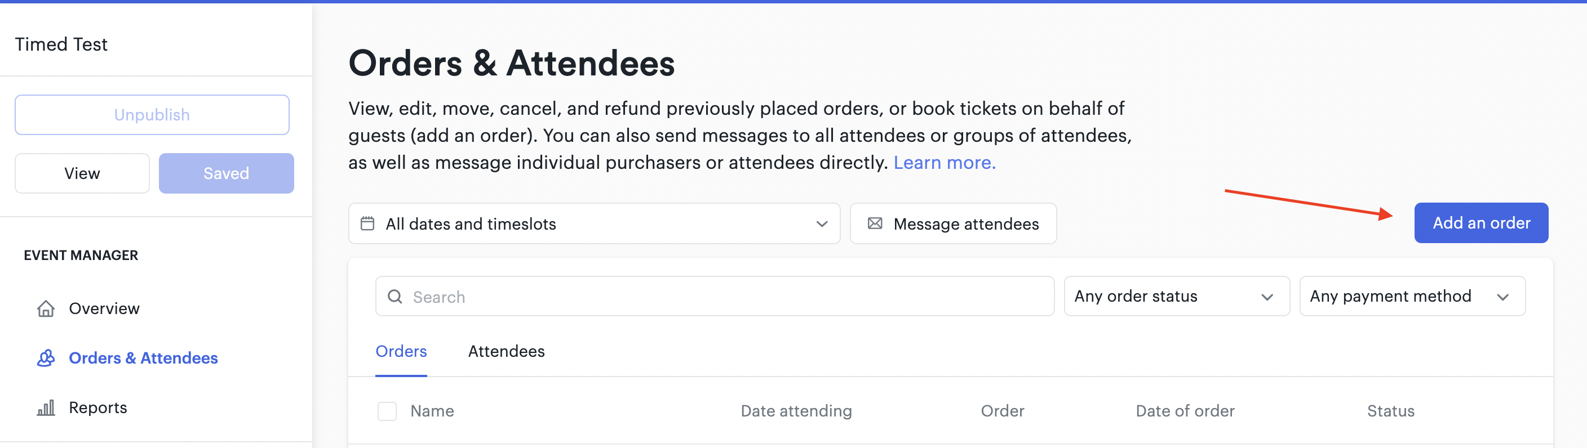Click into the Search orders field
Image resolution: width=1587 pixels, height=448 pixels.
click(715, 296)
